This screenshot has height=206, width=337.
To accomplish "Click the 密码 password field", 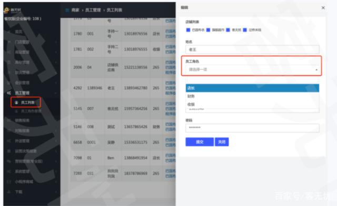I will (252, 128).
